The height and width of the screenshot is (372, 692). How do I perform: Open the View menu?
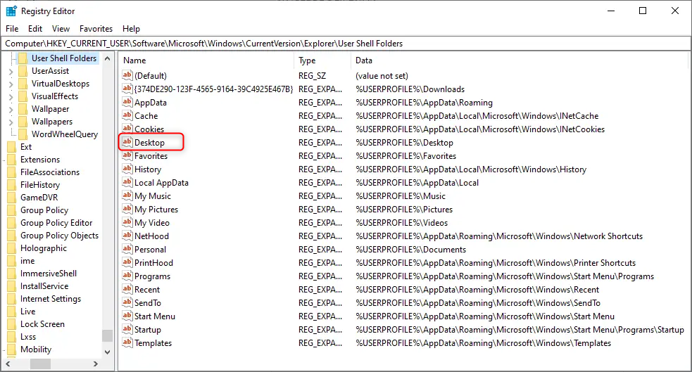61,29
